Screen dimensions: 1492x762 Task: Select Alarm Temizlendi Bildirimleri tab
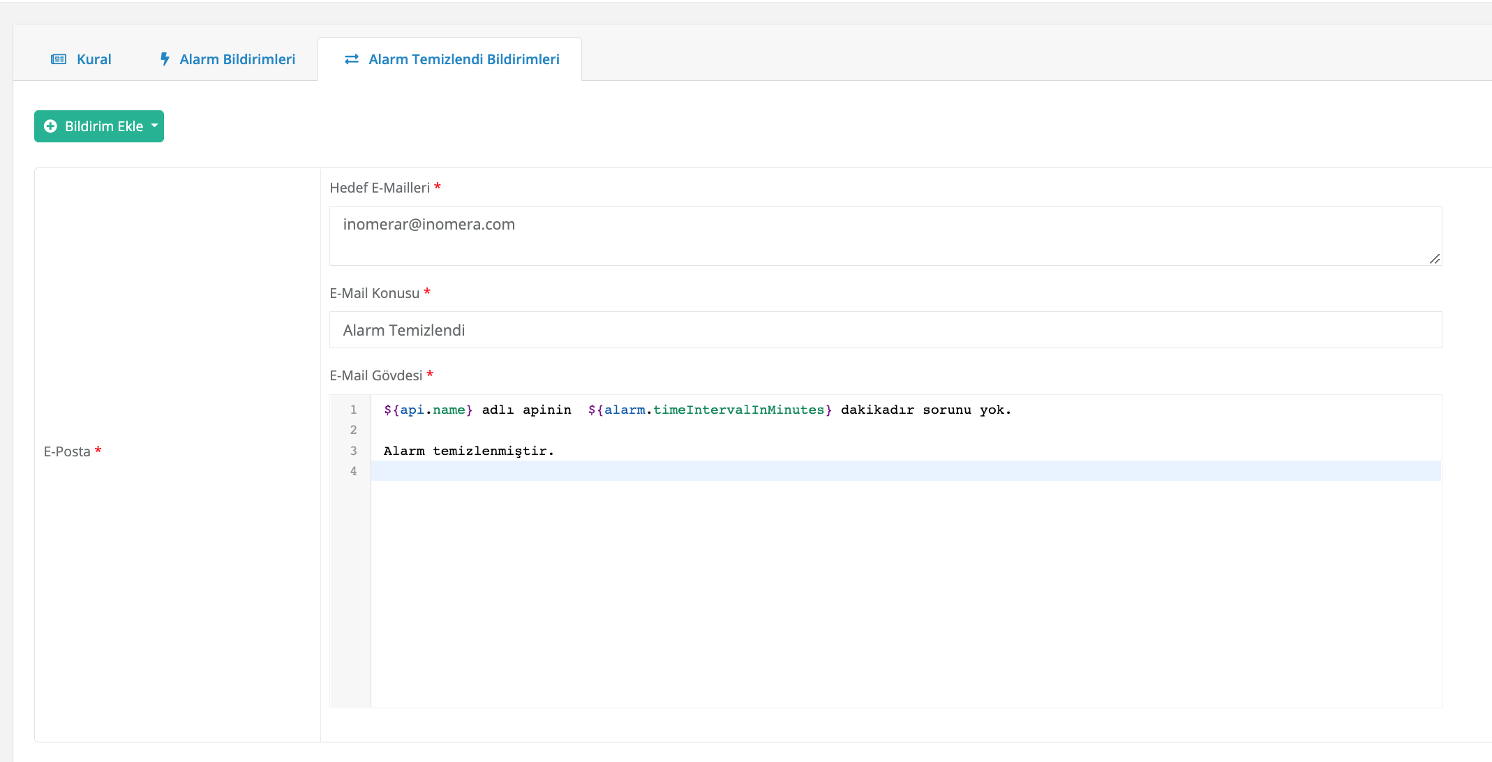[450, 59]
